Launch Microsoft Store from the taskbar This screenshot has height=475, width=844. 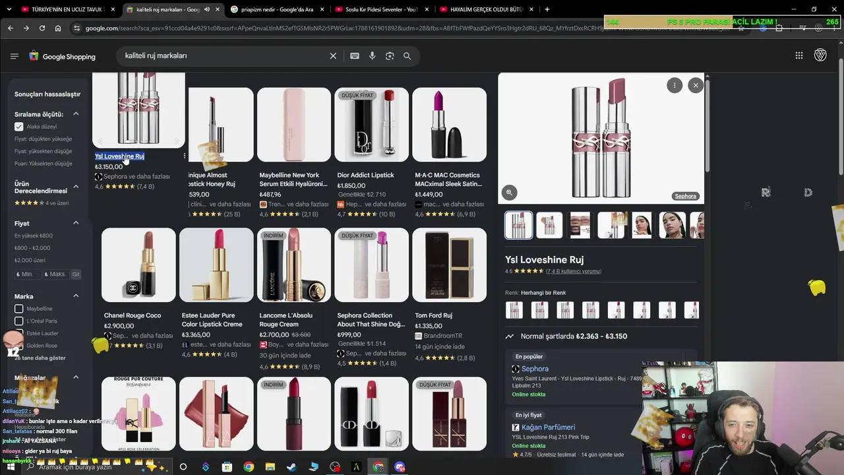[x=227, y=467]
